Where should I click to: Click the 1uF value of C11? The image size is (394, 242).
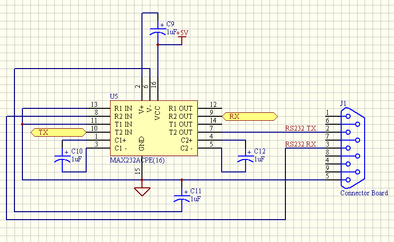(195, 199)
